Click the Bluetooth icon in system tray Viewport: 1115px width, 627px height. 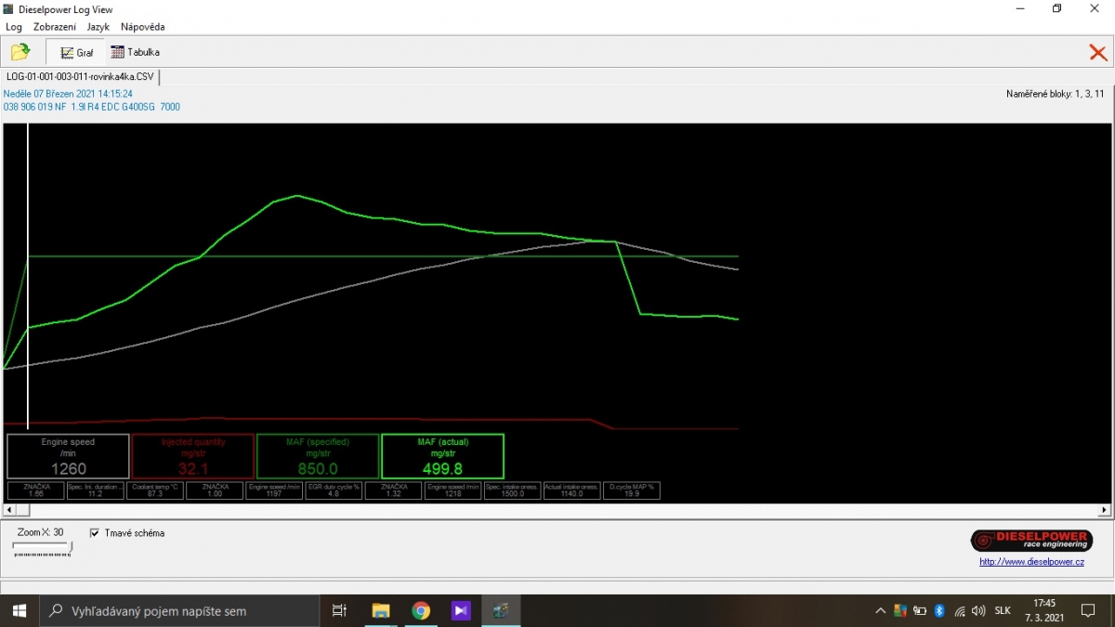(939, 611)
